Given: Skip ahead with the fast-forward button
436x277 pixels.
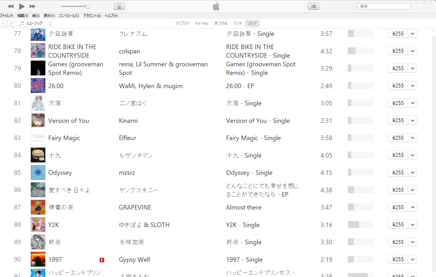Looking at the screenshot, I should 32,6.
